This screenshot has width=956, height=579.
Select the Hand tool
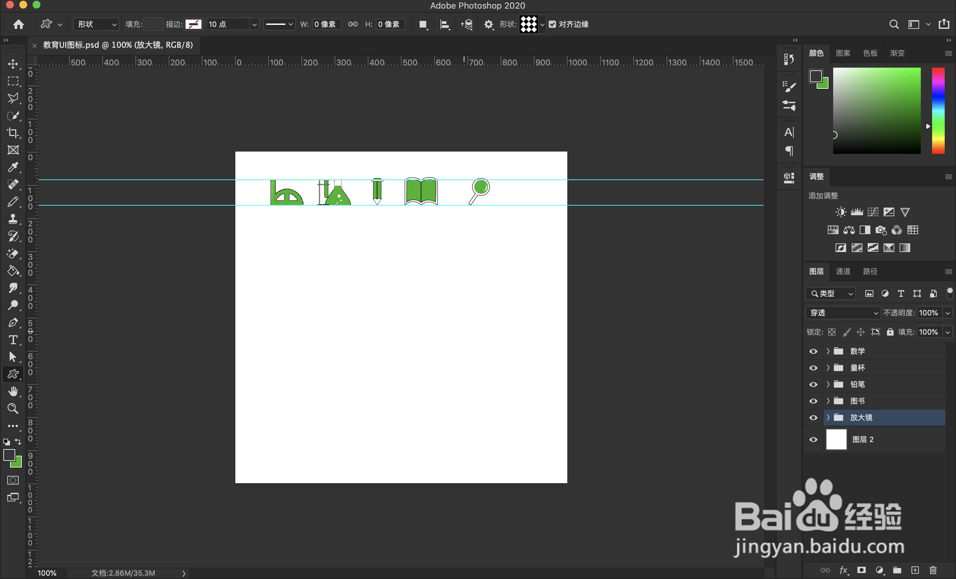pos(13,391)
